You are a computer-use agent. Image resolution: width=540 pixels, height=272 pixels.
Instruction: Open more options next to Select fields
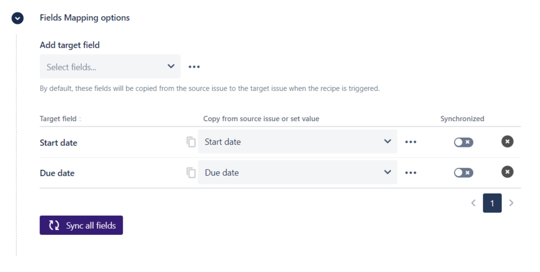tap(194, 67)
